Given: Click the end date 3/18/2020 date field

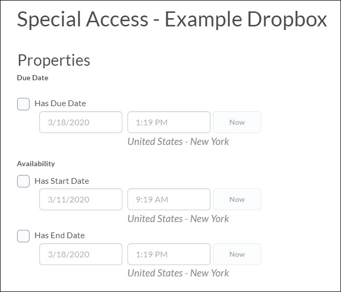Looking at the screenshot, I should [x=81, y=254].
